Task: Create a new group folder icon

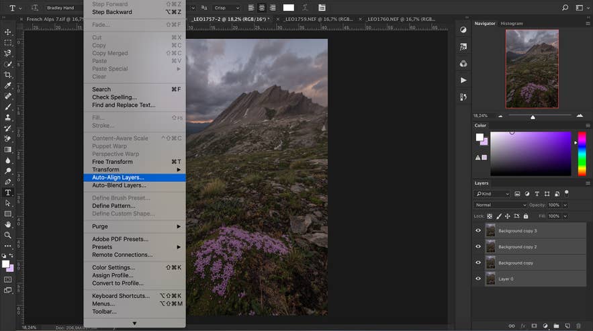Action: click(556, 326)
